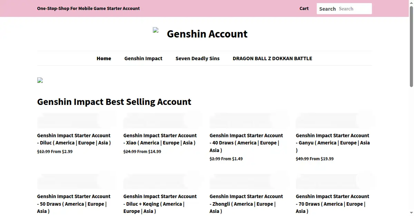The height and width of the screenshot is (216, 414).
Task: Click the 70 Draws account thumbnail image
Action: point(334,182)
